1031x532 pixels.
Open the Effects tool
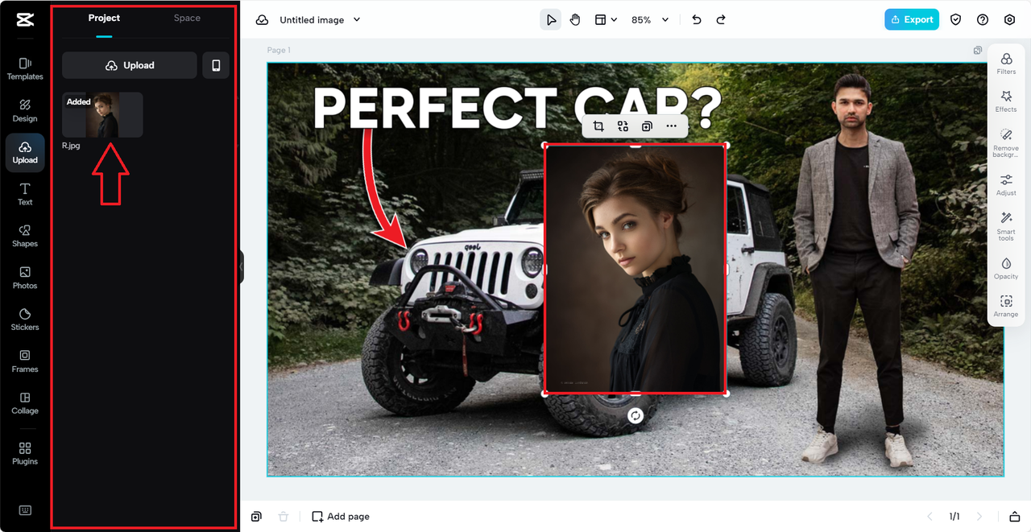(x=1006, y=101)
